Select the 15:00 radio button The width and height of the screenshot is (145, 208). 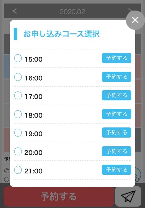point(18,58)
